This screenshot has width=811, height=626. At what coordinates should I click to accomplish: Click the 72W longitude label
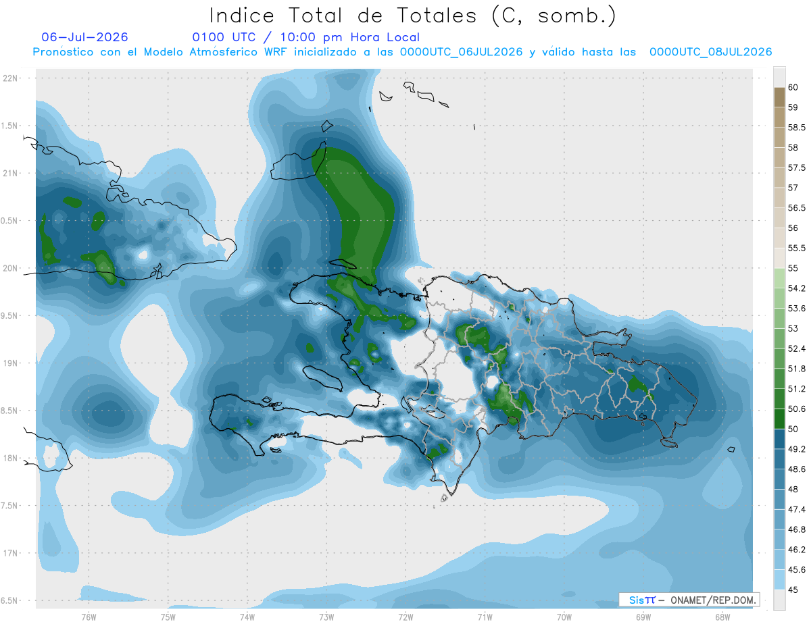tap(405, 617)
